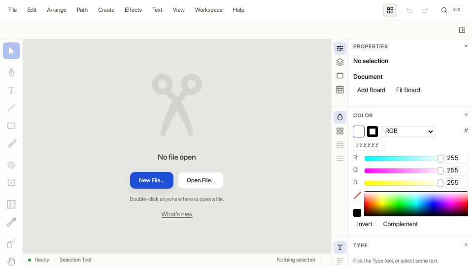The width and height of the screenshot is (473, 266).
Task: Open the Effects menu
Action: coord(133,10)
